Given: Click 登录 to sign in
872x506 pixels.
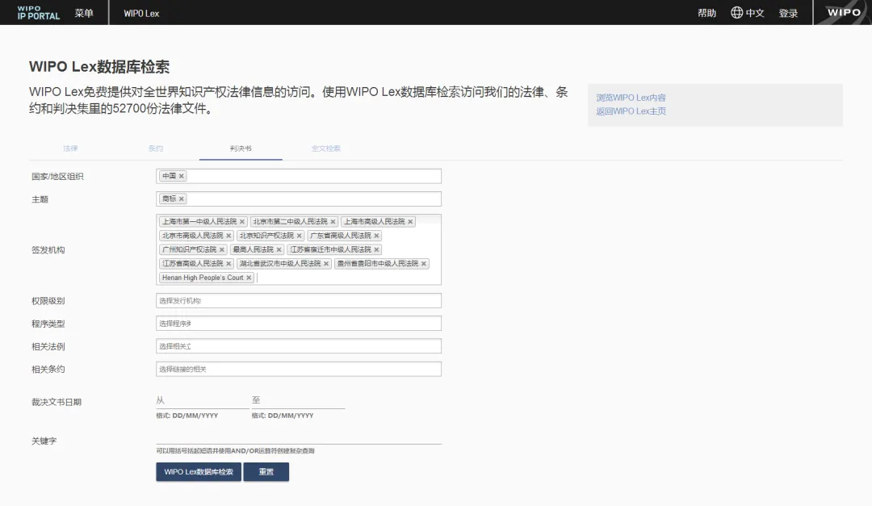Looking at the screenshot, I should [789, 13].
